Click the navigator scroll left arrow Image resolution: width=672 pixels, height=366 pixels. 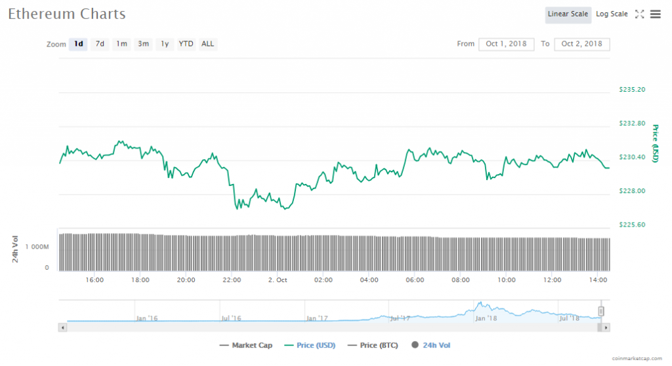coord(63,327)
